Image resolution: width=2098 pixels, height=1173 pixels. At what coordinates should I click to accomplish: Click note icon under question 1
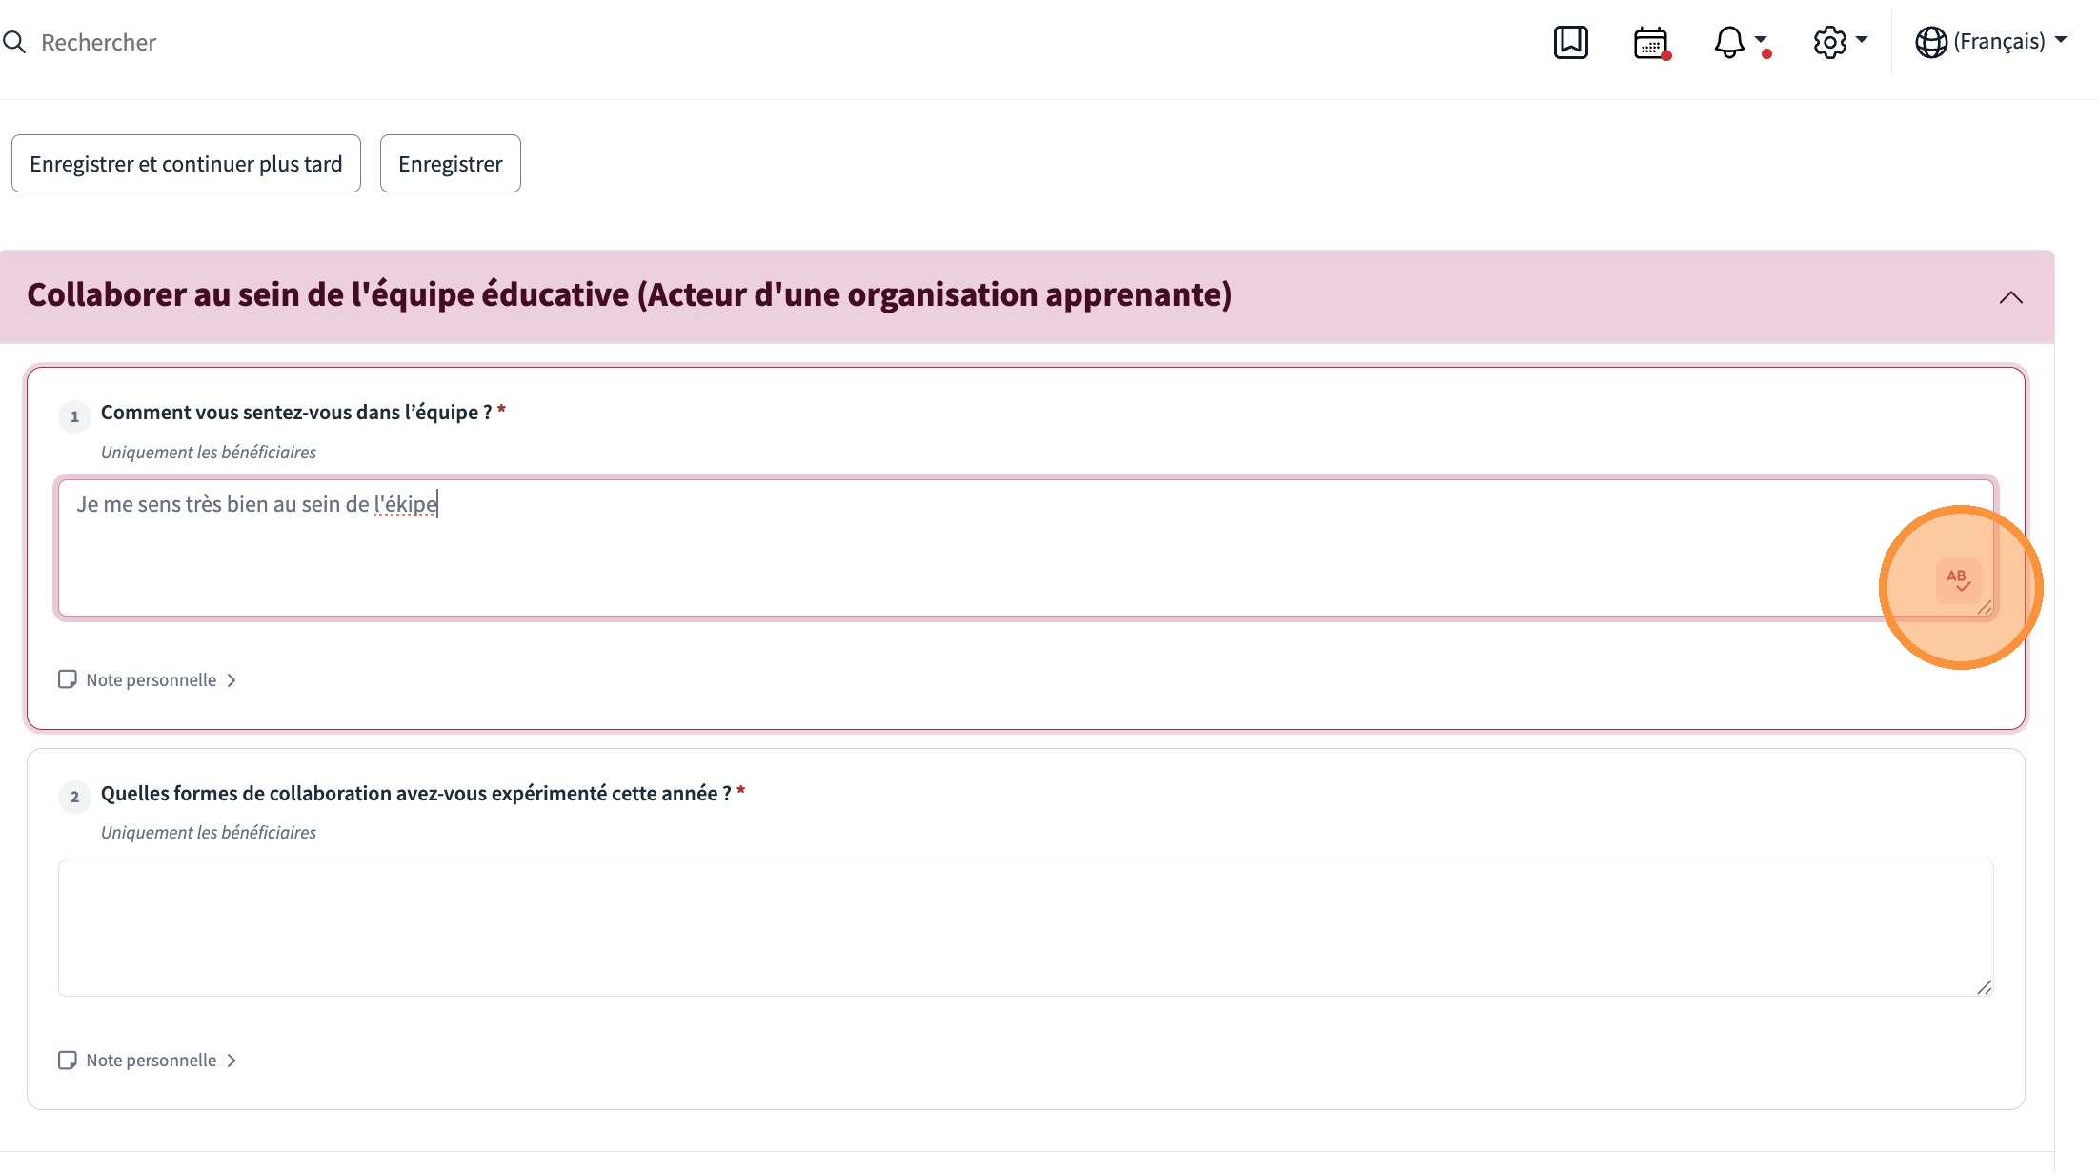[x=67, y=679]
